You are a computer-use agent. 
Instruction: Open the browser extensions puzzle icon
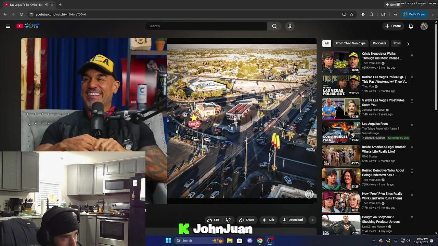(371, 14)
